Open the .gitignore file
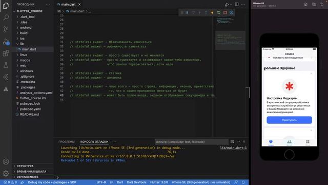Viewport: 328px width, 185px height. pos(27,77)
